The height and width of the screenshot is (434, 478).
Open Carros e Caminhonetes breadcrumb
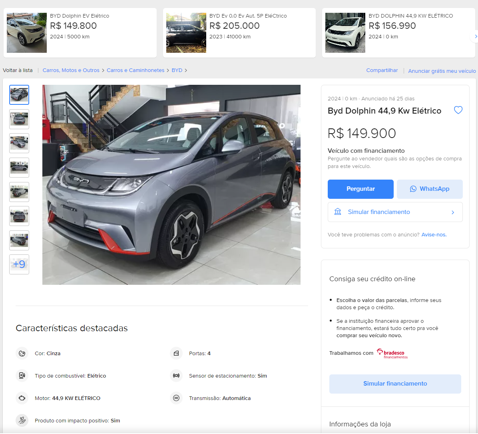coord(135,70)
